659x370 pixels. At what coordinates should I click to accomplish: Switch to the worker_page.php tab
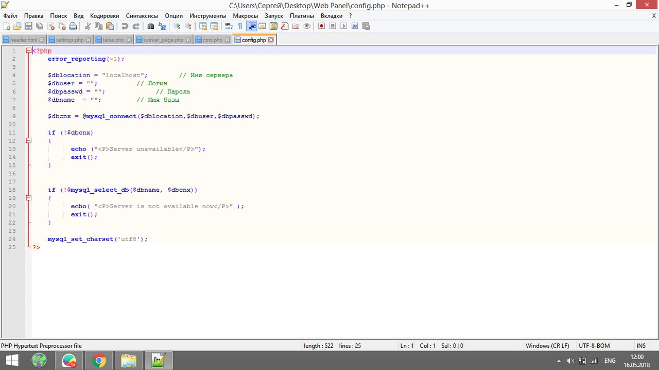[163, 40]
